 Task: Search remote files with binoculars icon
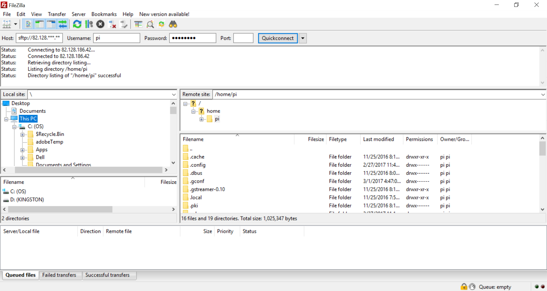click(173, 24)
